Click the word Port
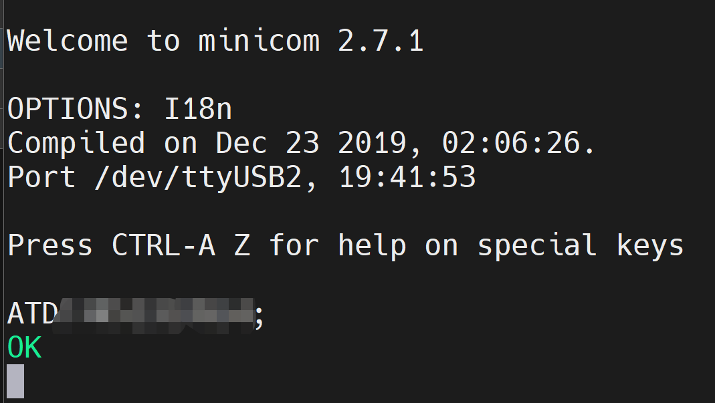The image size is (715, 403). point(41,177)
